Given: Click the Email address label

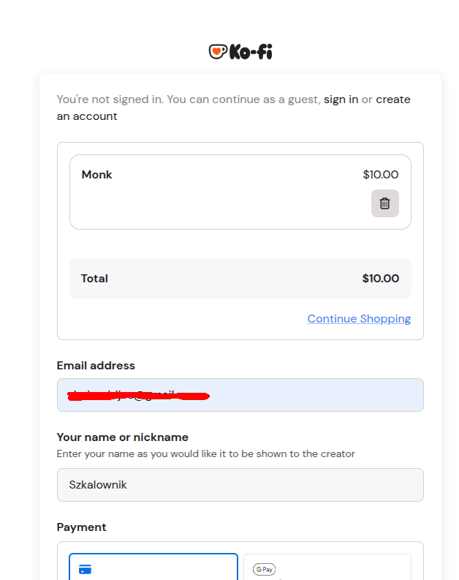Looking at the screenshot, I should click(x=96, y=366).
